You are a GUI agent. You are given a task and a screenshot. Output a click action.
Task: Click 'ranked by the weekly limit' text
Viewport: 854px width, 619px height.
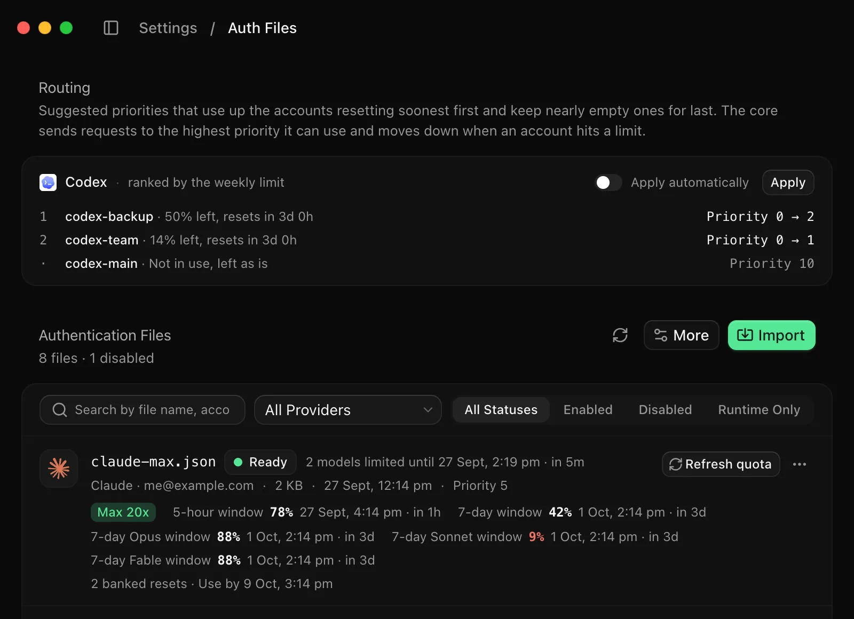click(x=206, y=182)
